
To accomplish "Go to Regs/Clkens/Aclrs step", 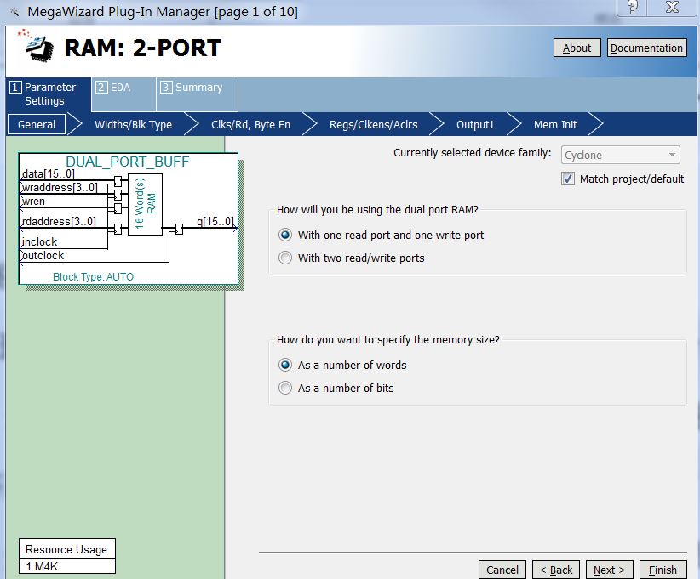I will [x=373, y=124].
